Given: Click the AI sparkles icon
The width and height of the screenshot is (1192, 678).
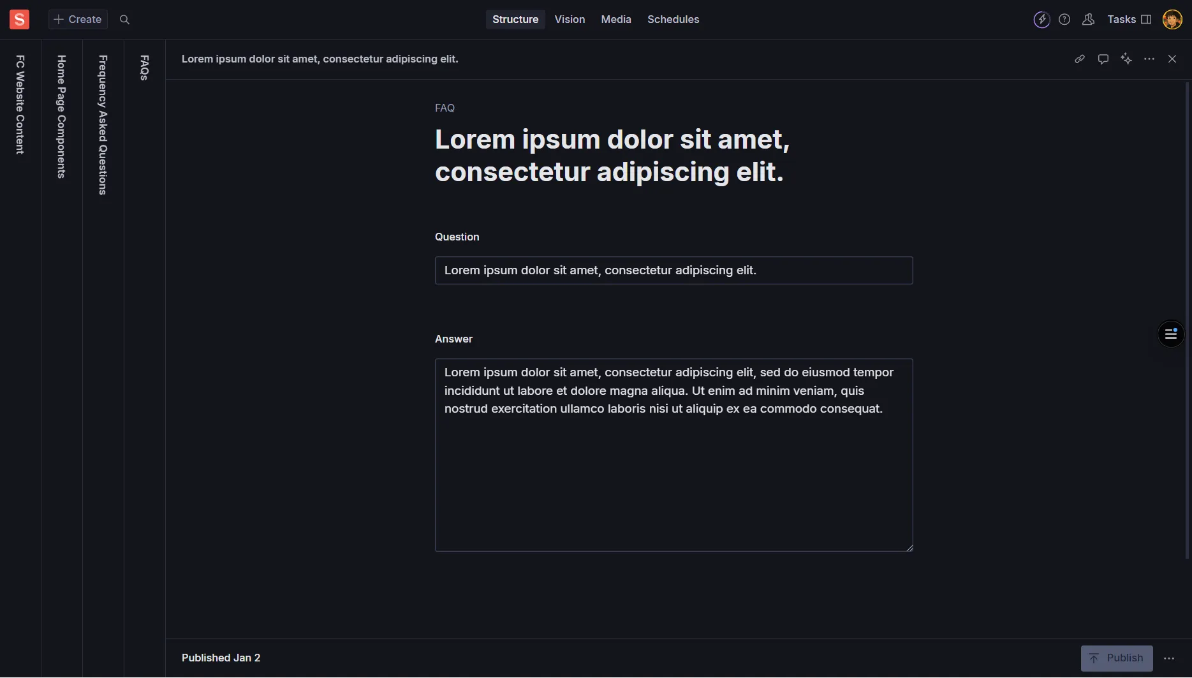Looking at the screenshot, I should (1126, 59).
